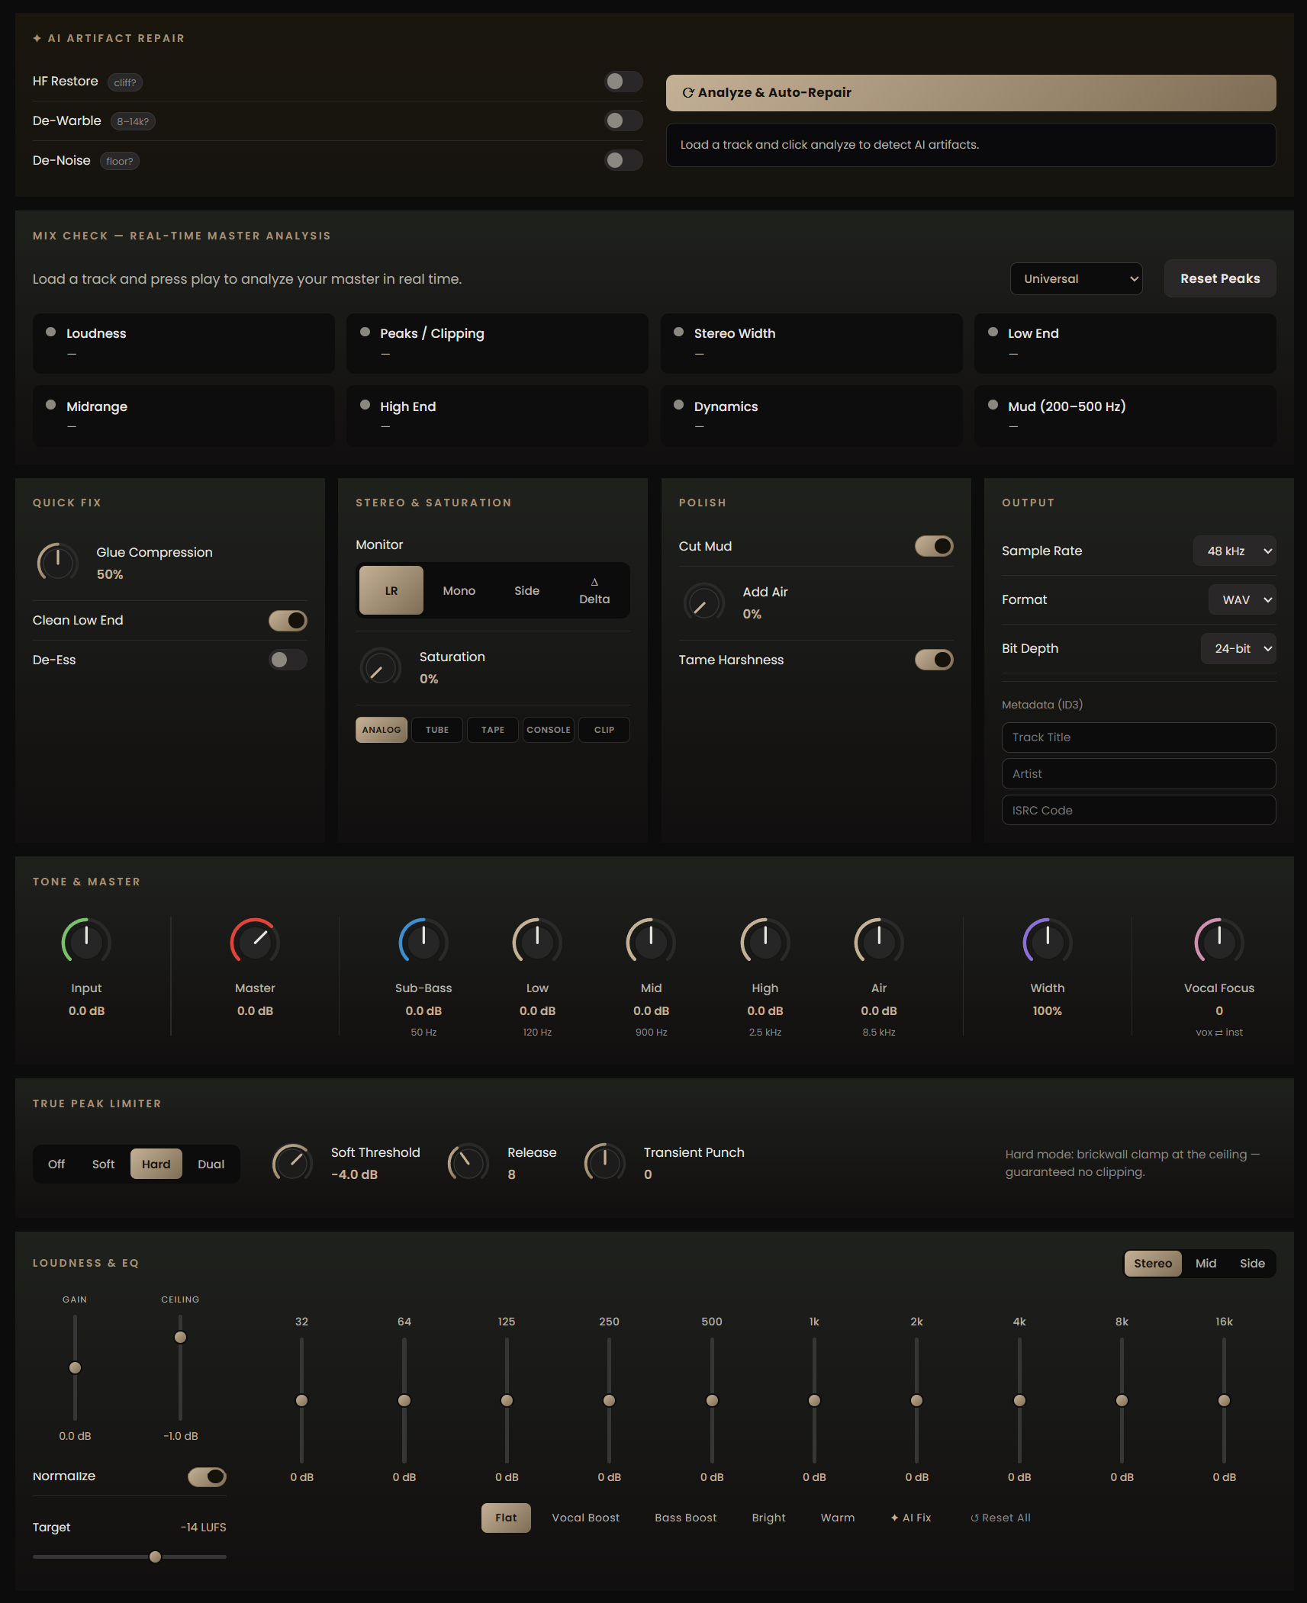Select the TAPE saturation type
The width and height of the screenshot is (1307, 1603).
click(493, 730)
